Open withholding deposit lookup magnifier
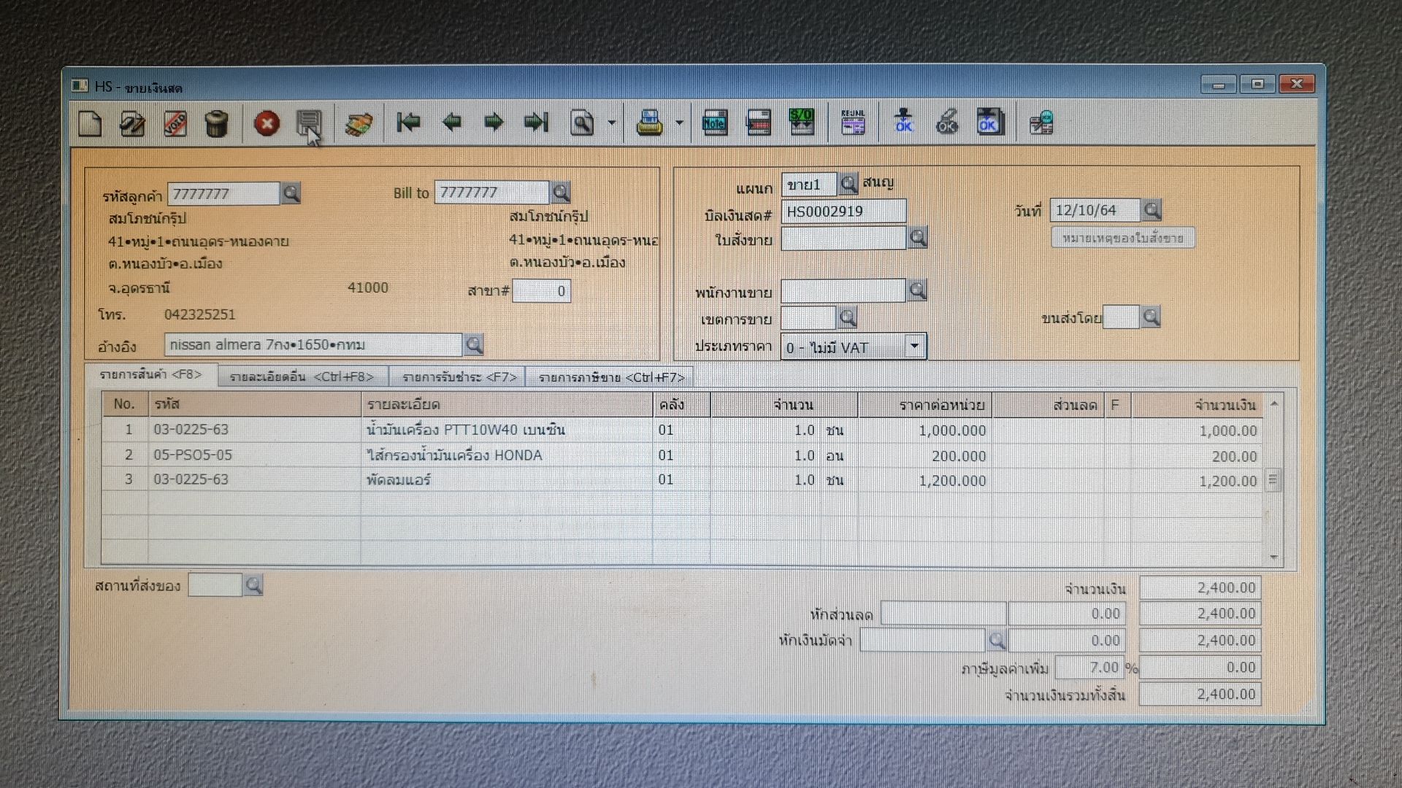The image size is (1402, 788). 996,640
